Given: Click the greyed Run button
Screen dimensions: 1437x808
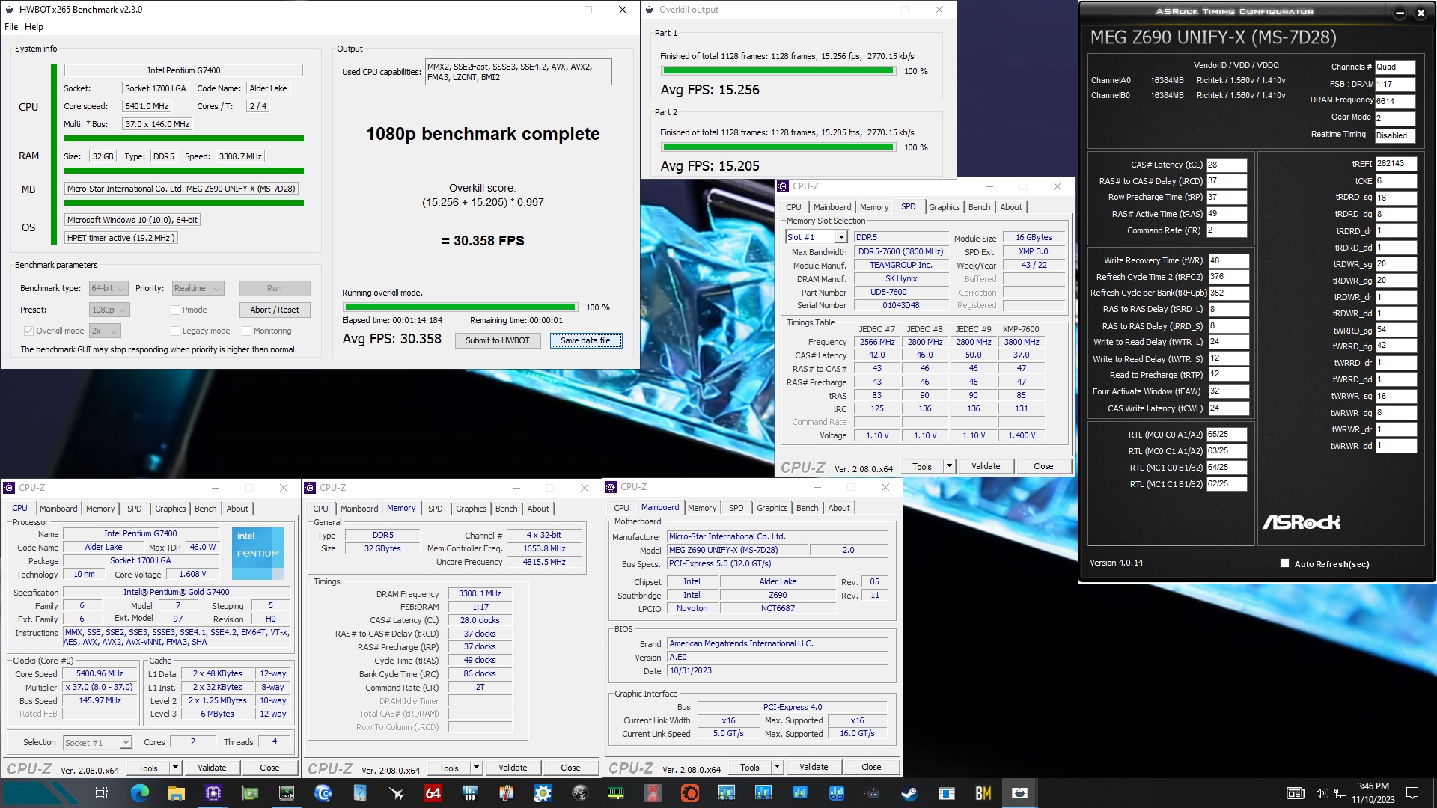Looking at the screenshot, I should [x=275, y=288].
